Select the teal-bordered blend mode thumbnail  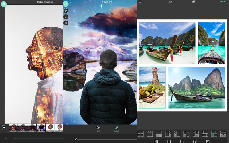click(50, 128)
